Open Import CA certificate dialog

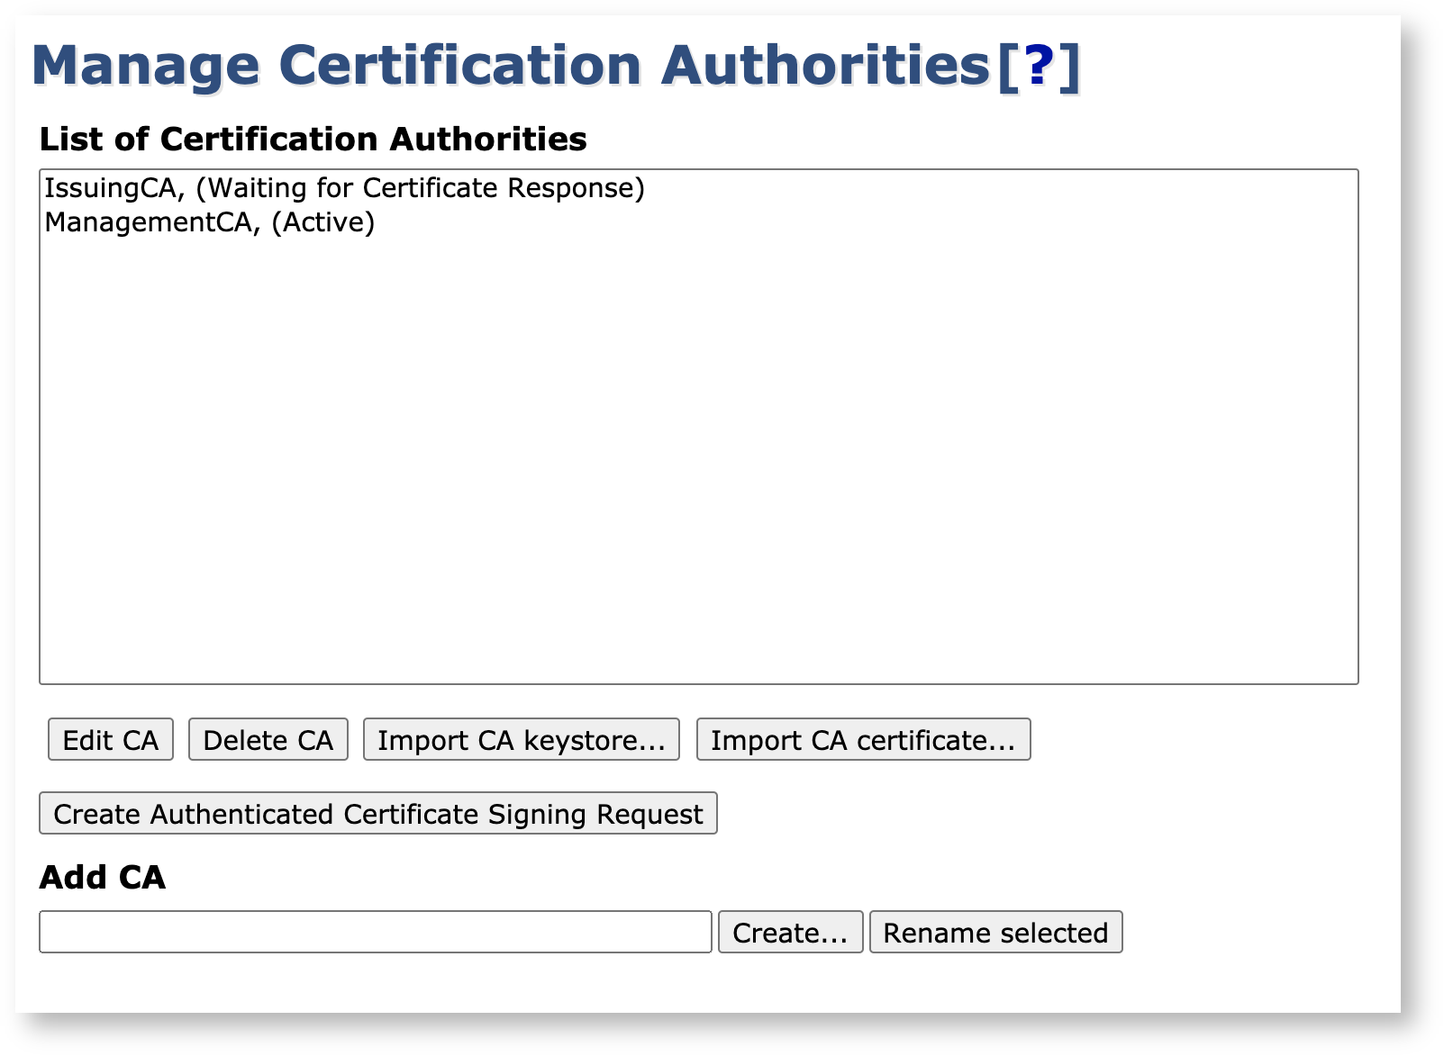point(862,739)
